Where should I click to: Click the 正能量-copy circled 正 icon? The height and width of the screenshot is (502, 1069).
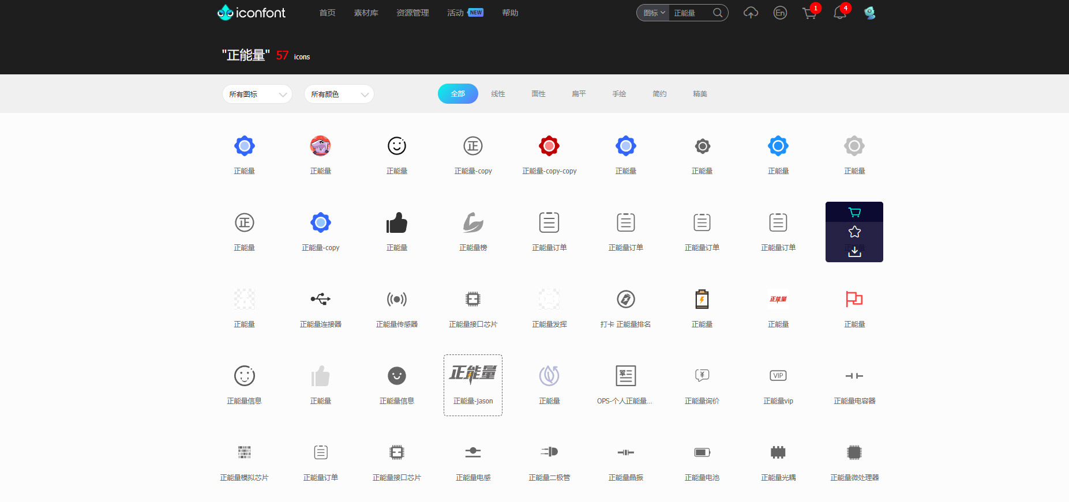pos(473,146)
